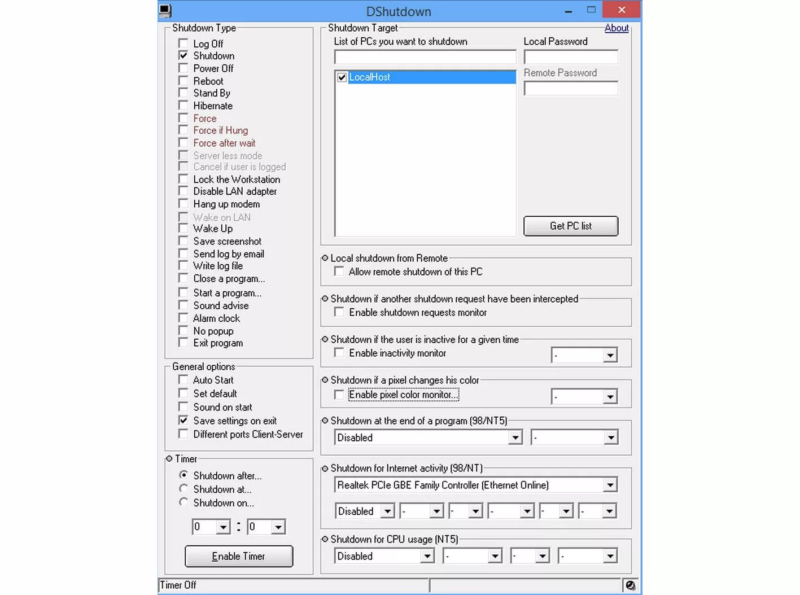The height and width of the screenshot is (595, 800).
Task: Expand the inactivity time dropdown
Action: point(610,356)
